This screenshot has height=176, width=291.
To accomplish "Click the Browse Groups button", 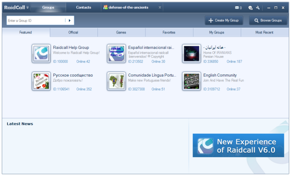I will click(x=268, y=20).
